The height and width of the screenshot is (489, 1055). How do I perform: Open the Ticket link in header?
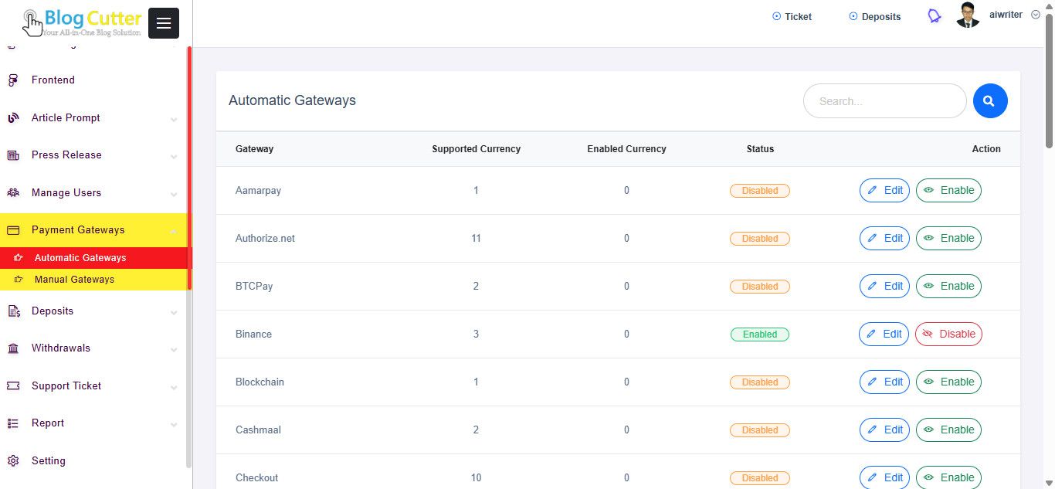pos(792,16)
